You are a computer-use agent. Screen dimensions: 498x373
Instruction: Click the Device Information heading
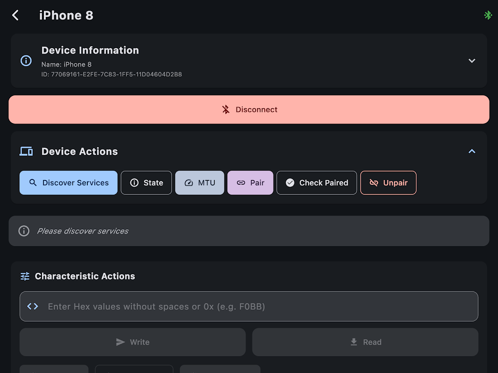(x=90, y=50)
